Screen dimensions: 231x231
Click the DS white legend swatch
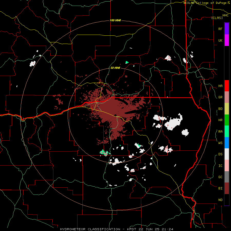(x=227, y=154)
